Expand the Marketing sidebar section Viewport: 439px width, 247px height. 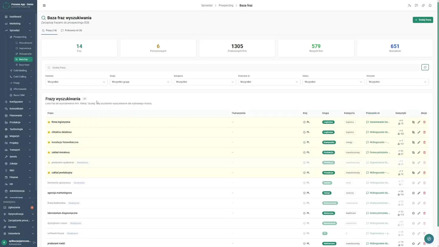point(18,23)
